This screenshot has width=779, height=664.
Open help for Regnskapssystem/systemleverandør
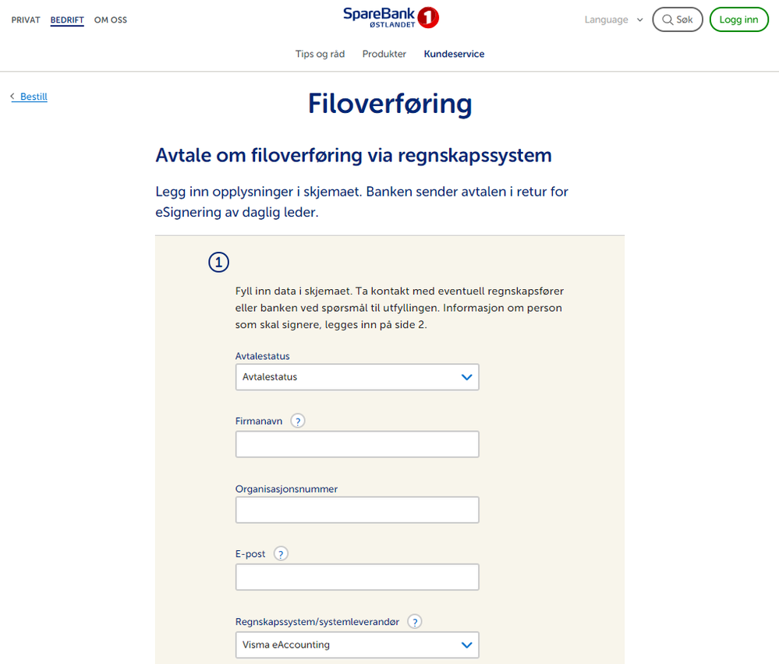pyautogui.click(x=415, y=622)
